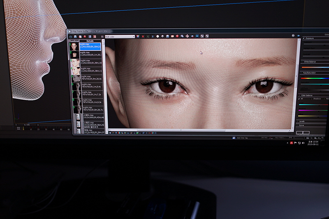Adjust the magenta-green color balance slider
This screenshot has width=329, height=219.
coord(313,110)
